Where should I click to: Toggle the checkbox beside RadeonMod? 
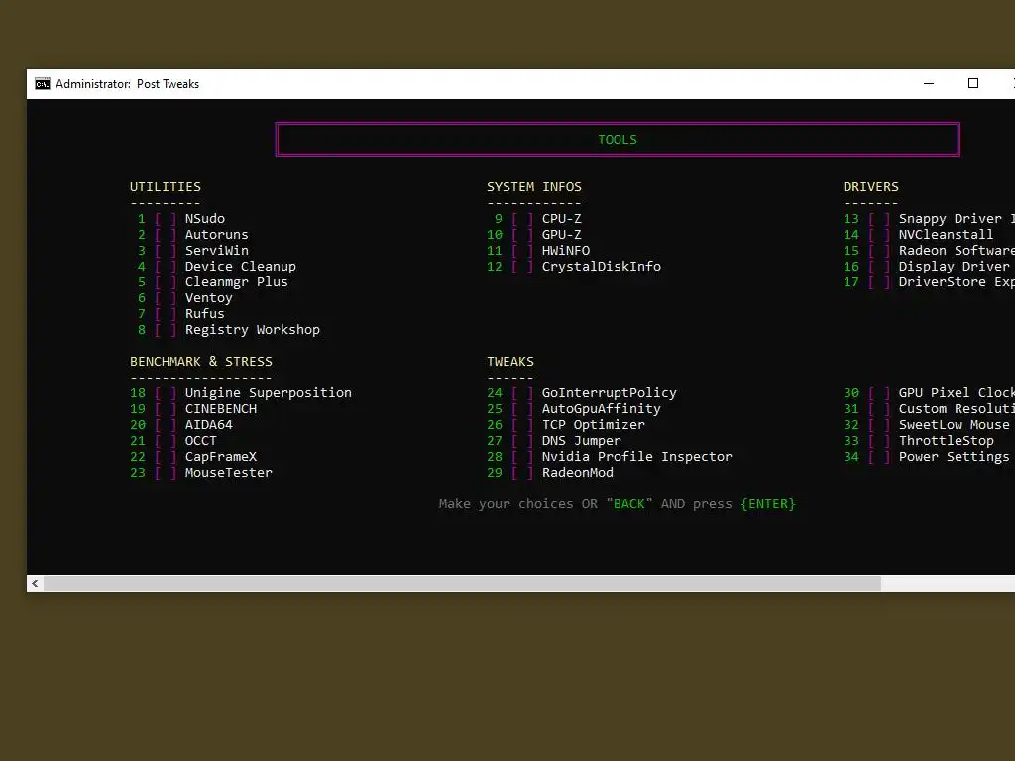click(522, 473)
